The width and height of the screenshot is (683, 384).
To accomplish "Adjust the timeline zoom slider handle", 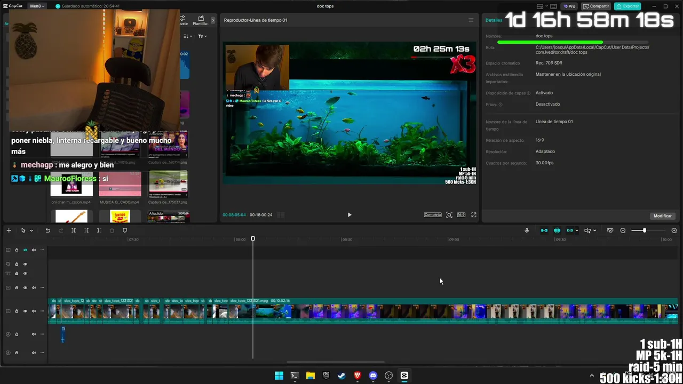I will pos(644,230).
